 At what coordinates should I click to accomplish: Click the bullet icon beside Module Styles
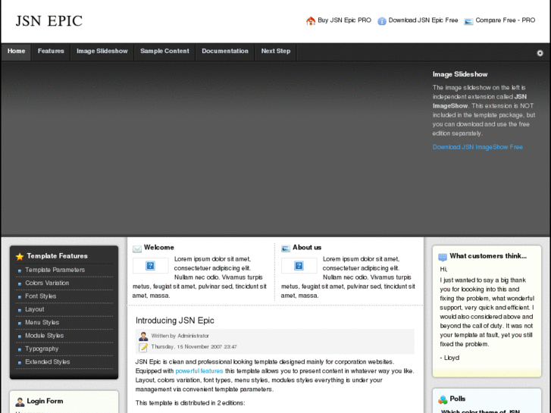[20, 336]
